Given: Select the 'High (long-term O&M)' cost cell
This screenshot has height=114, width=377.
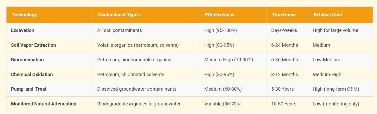Looking at the screenshot, I should [x=336, y=89].
